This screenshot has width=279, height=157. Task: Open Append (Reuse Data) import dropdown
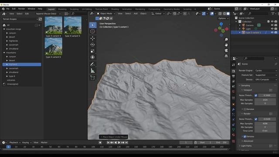48,14
